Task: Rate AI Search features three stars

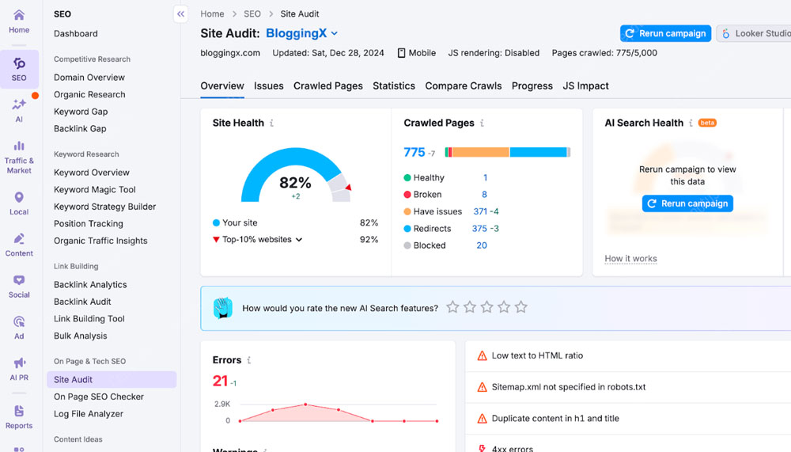Action: 486,307
